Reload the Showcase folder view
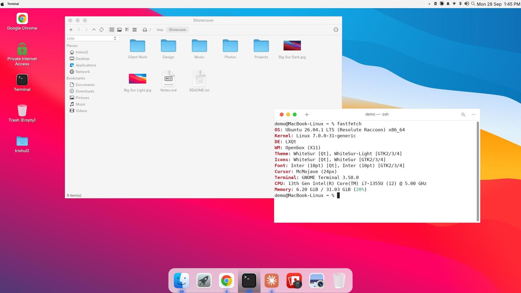Image resolution: width=521 pixels, height=293 pixels. coord(102,30)
